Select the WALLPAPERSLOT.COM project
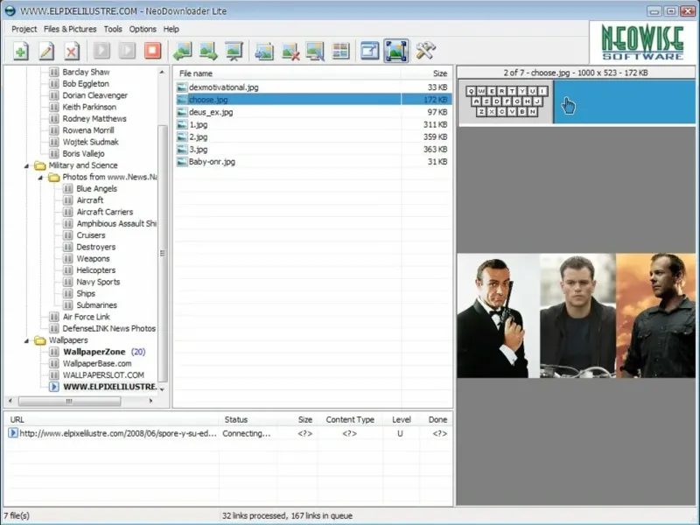Screen dimensions: 700x525 tap(103, 375)
